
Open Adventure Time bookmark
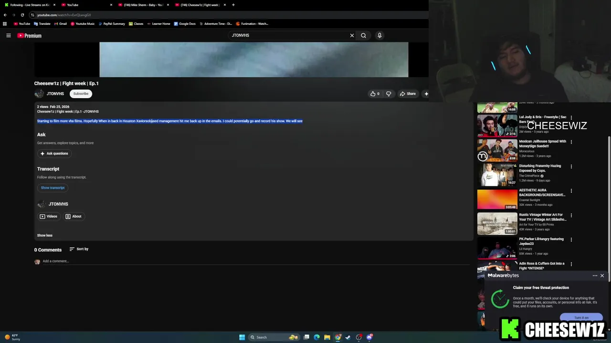click(x=216, y=24)
